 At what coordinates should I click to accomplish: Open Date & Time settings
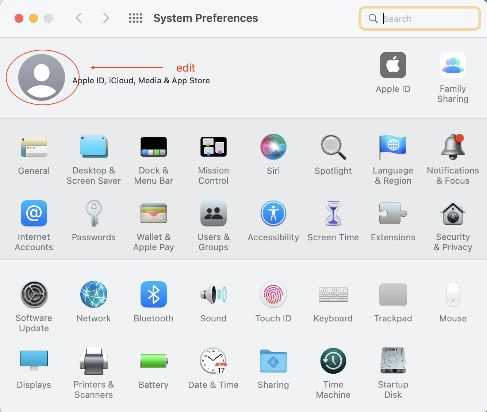pos(214,361)
